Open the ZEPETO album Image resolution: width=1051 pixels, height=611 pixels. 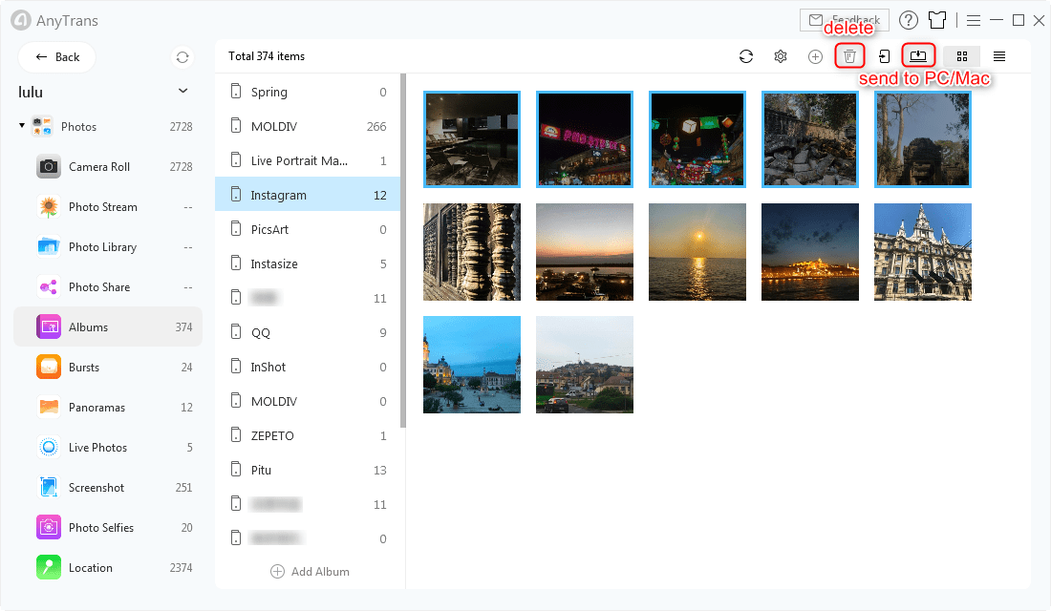pos(308,435)
